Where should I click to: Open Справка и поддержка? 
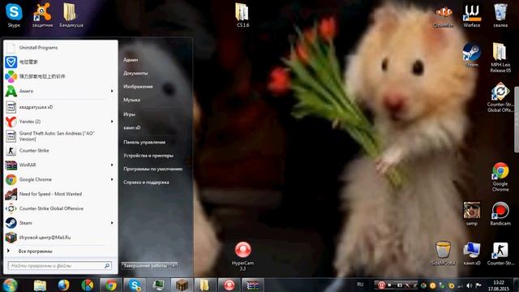(146, 182)
